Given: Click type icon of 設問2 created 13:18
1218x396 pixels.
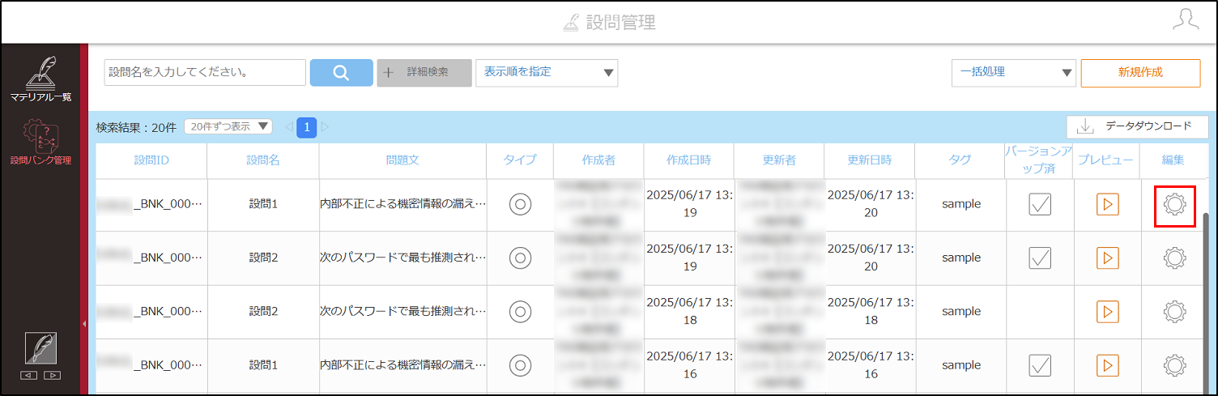Looking at the screenshot, I should coord(520,312).
